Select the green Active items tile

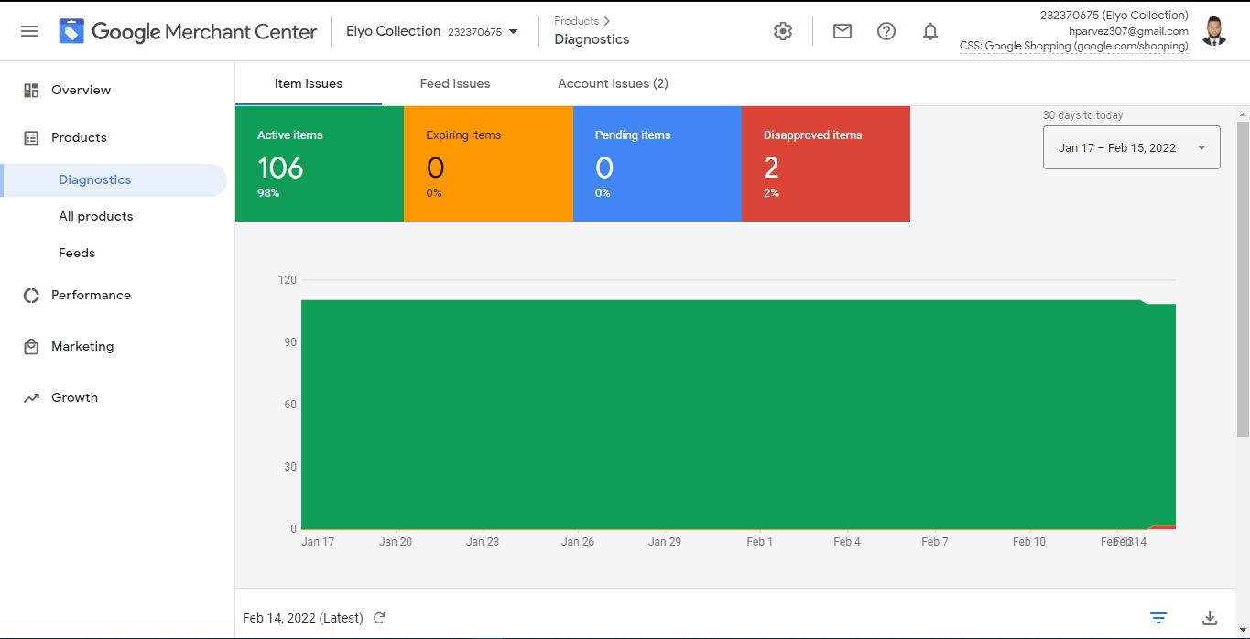coord(319,164)
